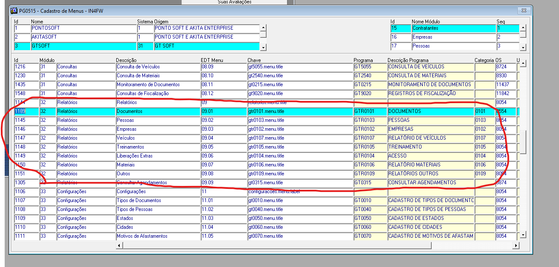559x267 pixels.
Task: Click the 'gtr0101.menu.title' chave cell
Action: tap(300, 111)
